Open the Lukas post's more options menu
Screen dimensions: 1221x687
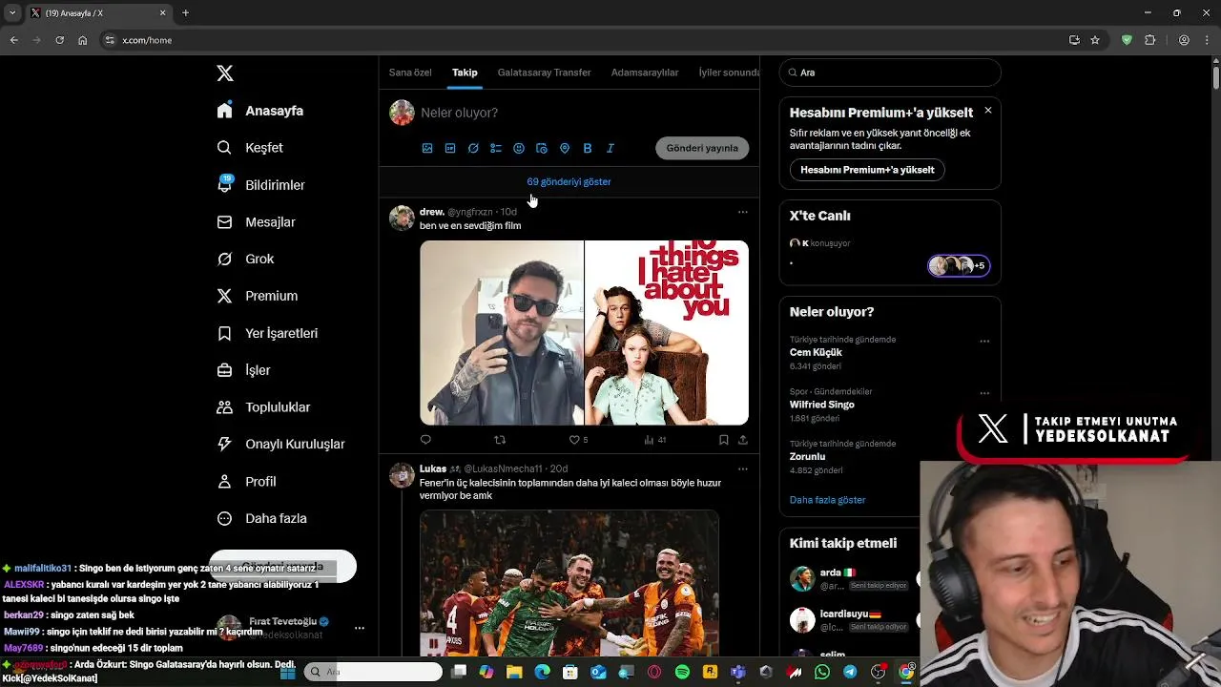743,468
